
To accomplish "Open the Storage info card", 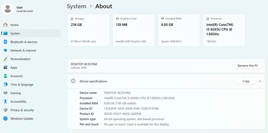I will tap(88, 30).
